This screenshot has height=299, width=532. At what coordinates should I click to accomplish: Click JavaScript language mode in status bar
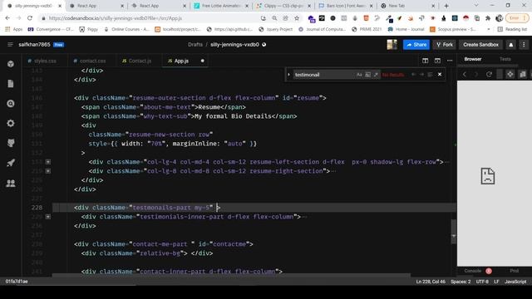(515, 282)
